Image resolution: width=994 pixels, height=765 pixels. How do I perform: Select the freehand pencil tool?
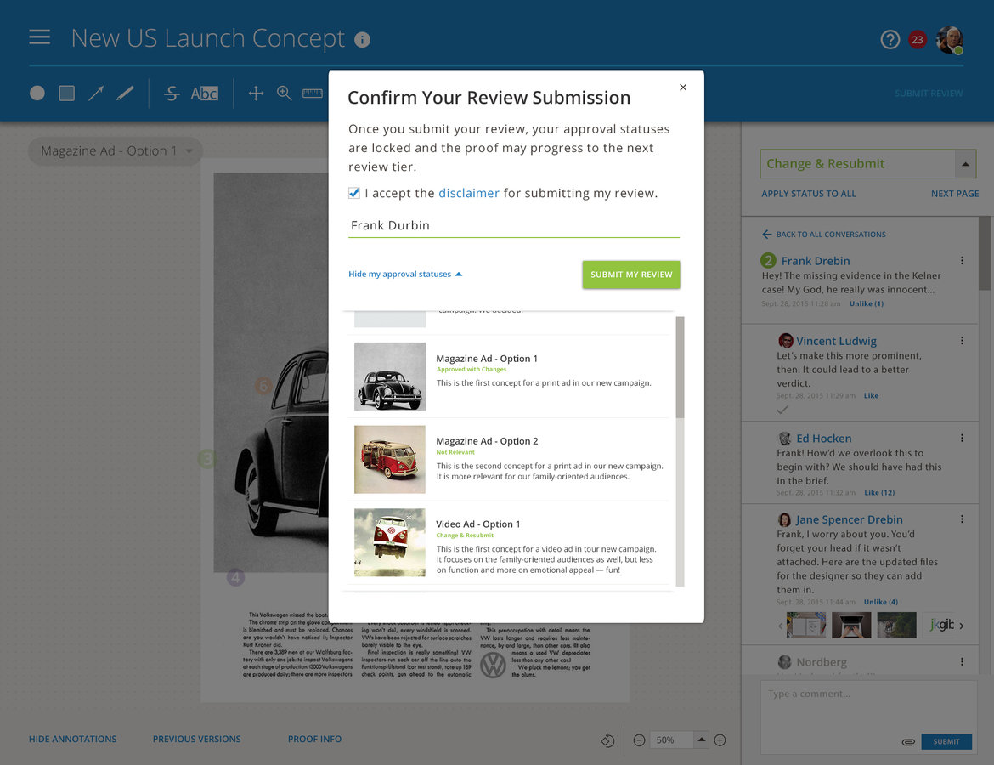click(125, 93)
